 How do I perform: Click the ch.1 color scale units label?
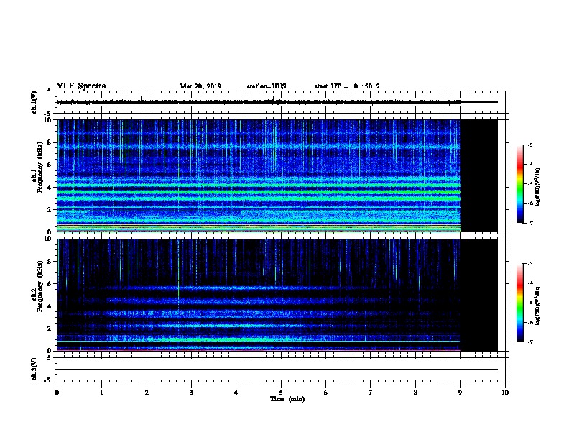pos(538,187)
